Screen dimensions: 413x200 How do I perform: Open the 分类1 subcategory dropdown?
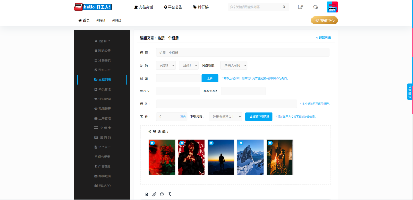pyautogui.click(x=188, y=65)
